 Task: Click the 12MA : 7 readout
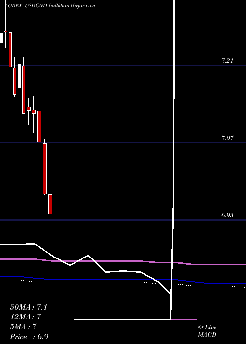26,317
